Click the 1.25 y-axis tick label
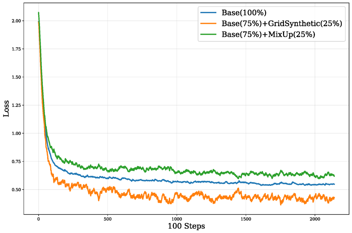 (x=16, y=105)
